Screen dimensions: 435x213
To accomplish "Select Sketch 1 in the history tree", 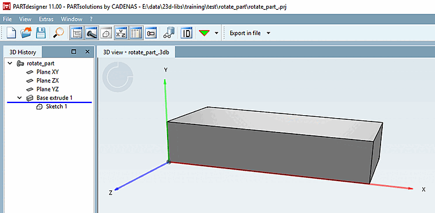I will pyautogui.click(x=57, y=106).
